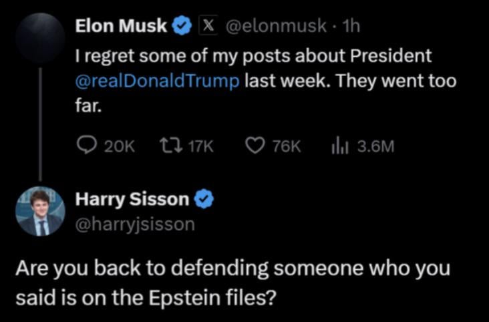Click Harry Sisson's blue verified checkmark

[203, 198]
